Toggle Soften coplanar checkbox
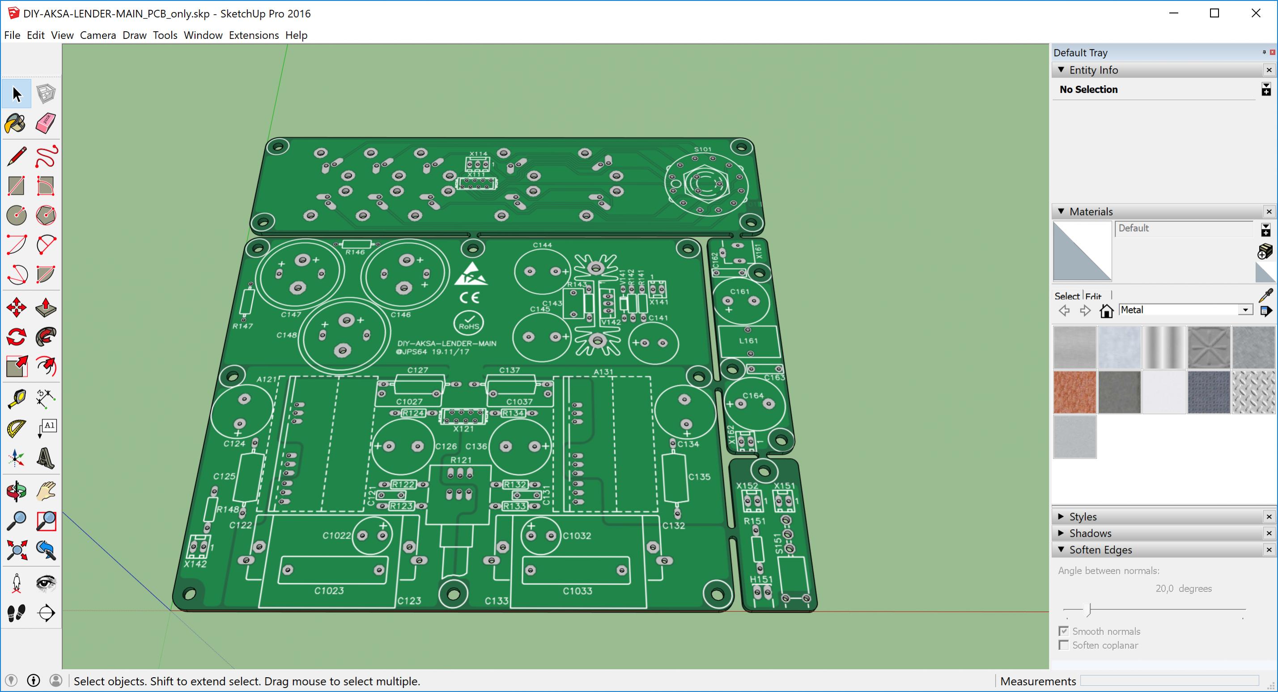Viewport: 1278px width, 692px height. 1063,645
